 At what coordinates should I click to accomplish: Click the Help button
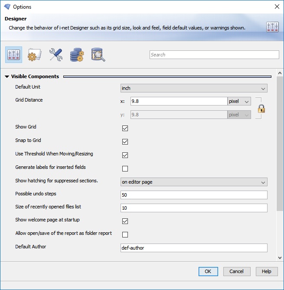click(x=266, y=271)
